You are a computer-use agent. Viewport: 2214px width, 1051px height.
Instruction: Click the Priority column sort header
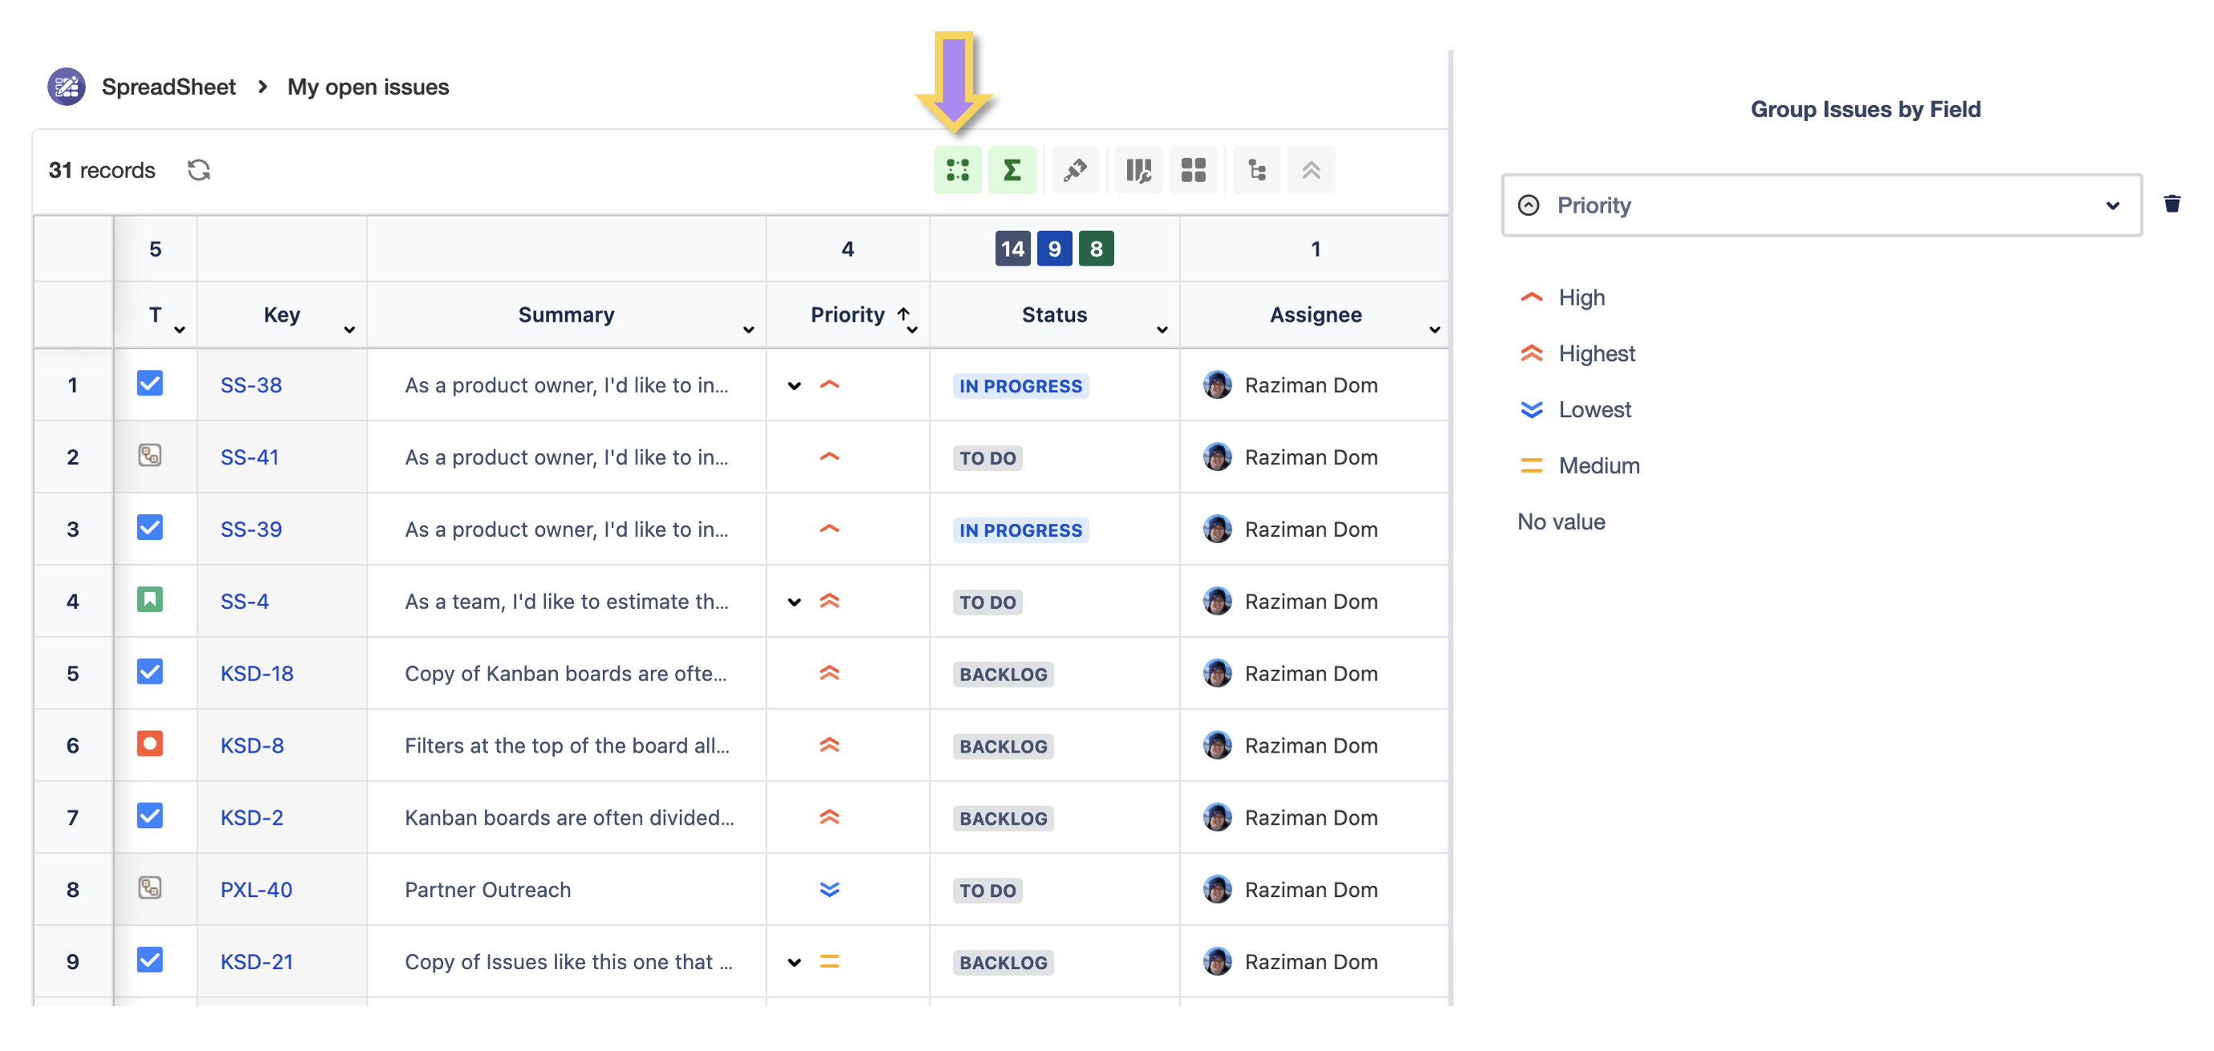pos(847,314)
